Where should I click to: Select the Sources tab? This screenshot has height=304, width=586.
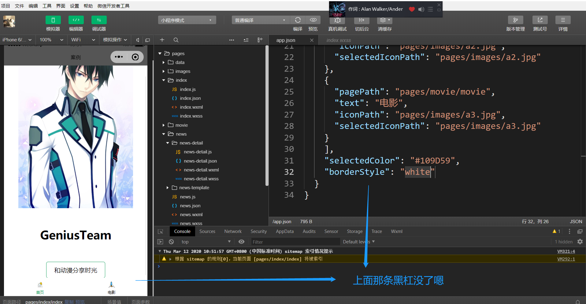207,231
